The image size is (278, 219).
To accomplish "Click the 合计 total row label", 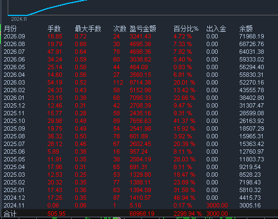I will (x=10, y=214).
